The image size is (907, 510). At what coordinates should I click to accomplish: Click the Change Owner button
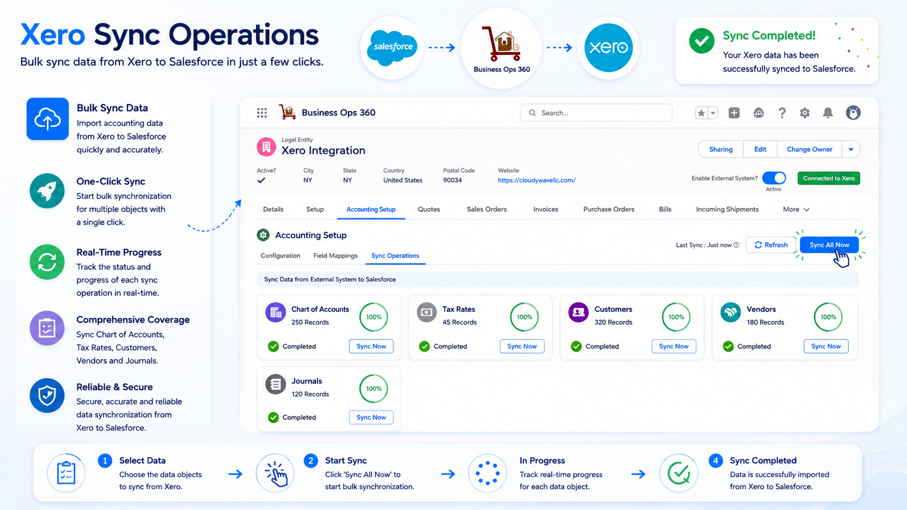pyautogui.click(x=809, y=149)
